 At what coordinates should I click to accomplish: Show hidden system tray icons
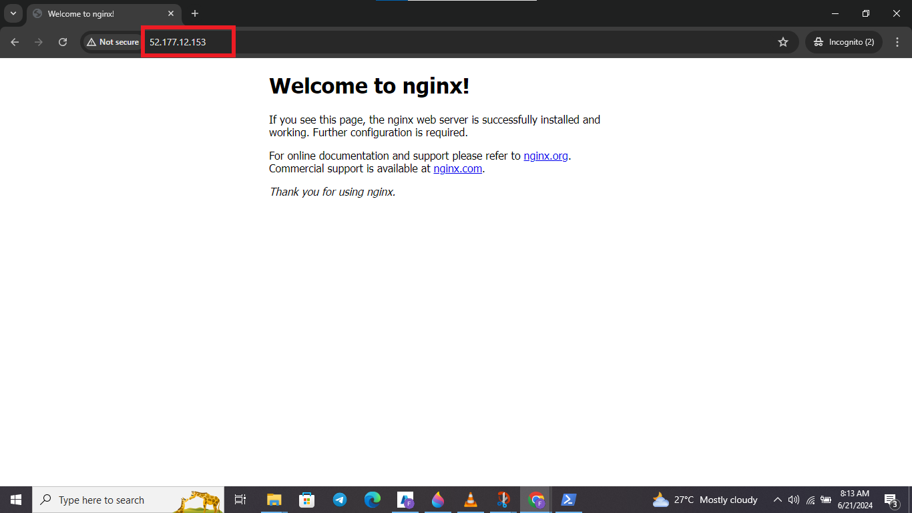click(778, 500)
